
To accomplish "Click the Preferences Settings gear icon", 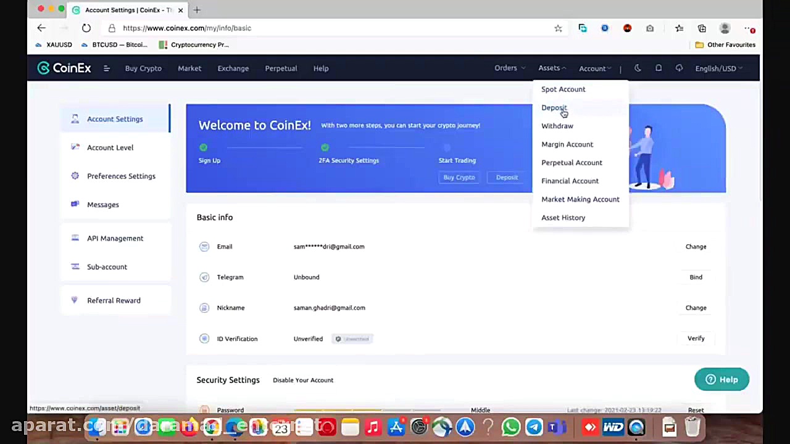I will point(75,176).
